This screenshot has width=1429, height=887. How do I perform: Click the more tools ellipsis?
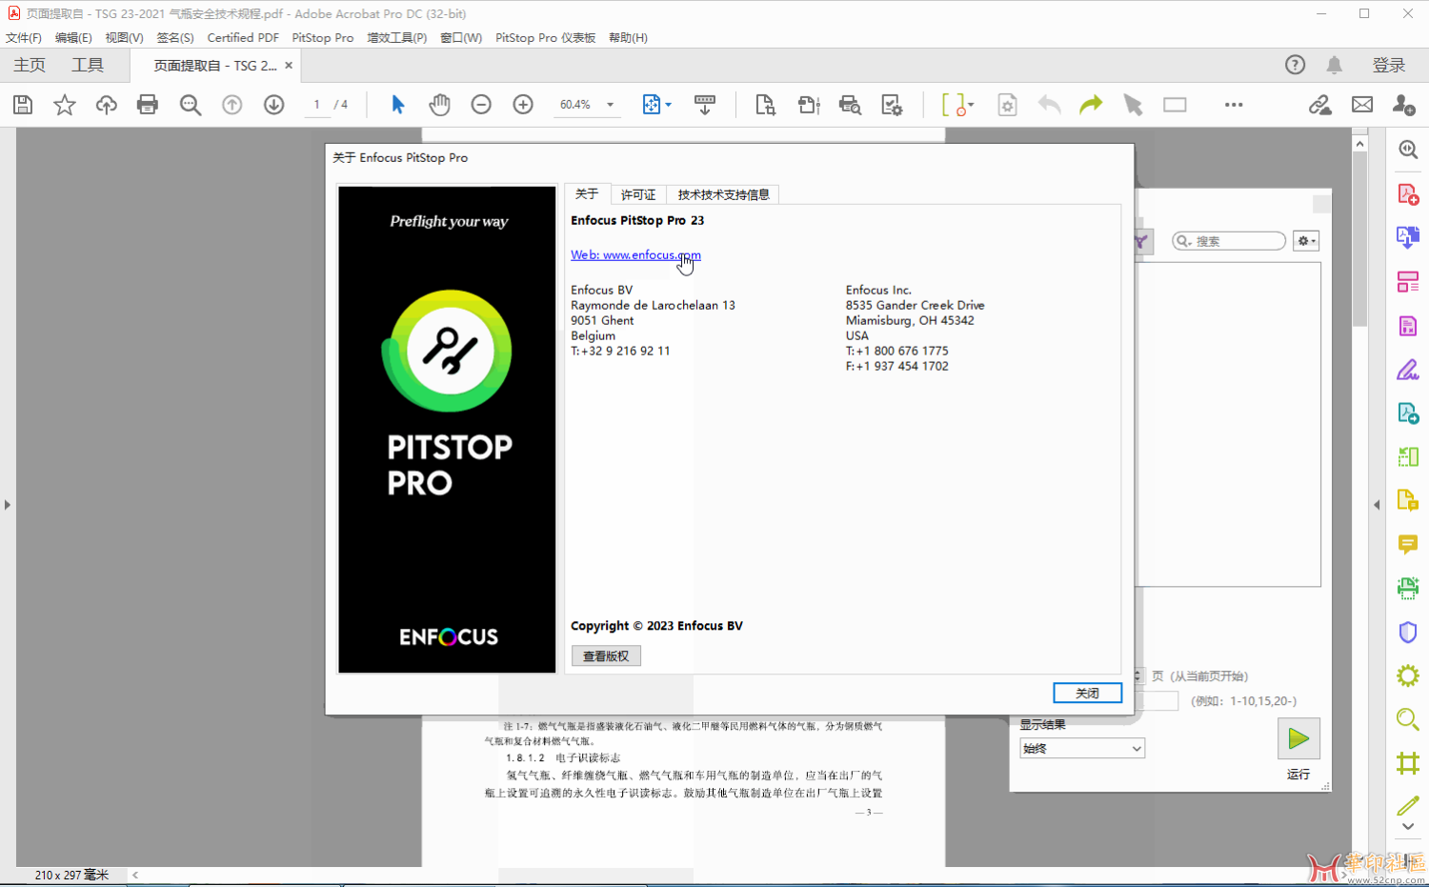click(1234, 105)
